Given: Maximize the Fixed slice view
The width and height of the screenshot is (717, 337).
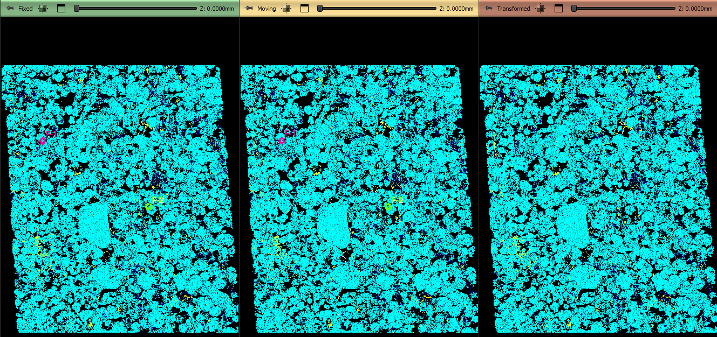Looking at the screenshot, I should (61, 9).
